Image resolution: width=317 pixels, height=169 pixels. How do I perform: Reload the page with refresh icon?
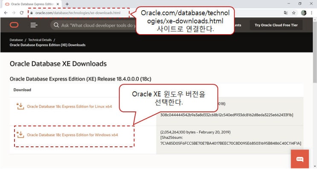pyautogui.click(x=22, y=13)
